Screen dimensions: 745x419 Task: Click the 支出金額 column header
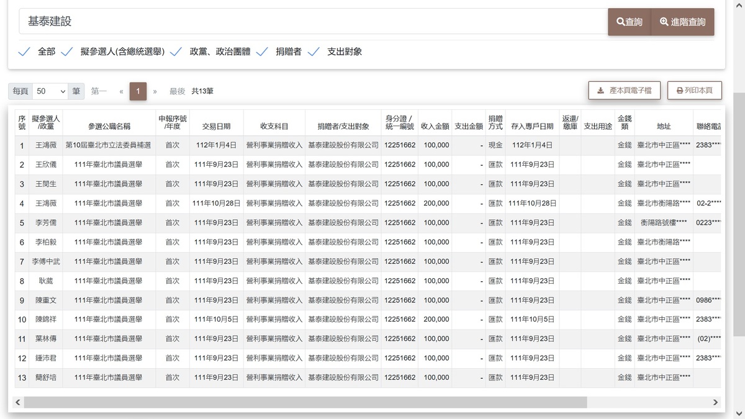pyautogui.click(x=469, y=122)
